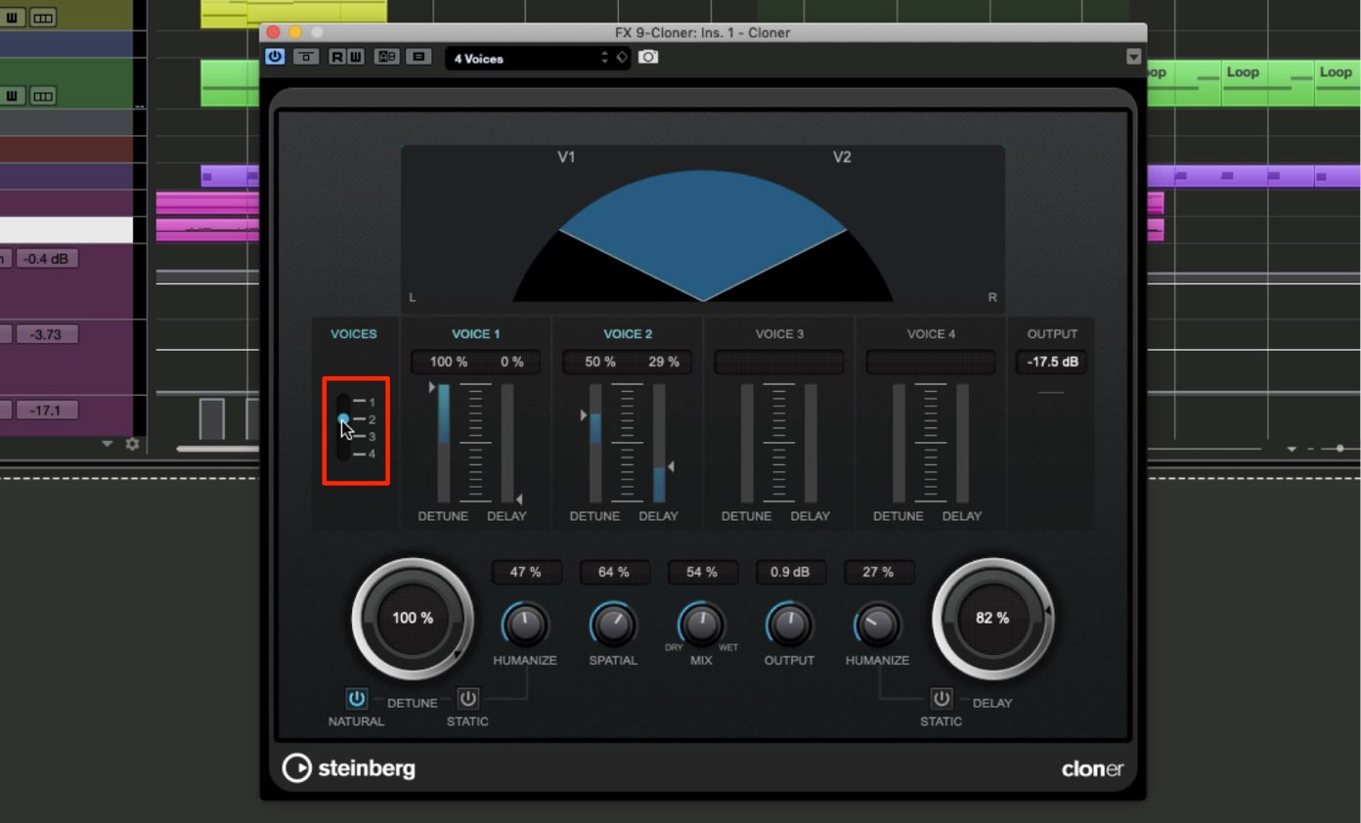Click the Voice 3 Detune fader
Viewport: 1361px width, 823px height.
click(747, 443)
